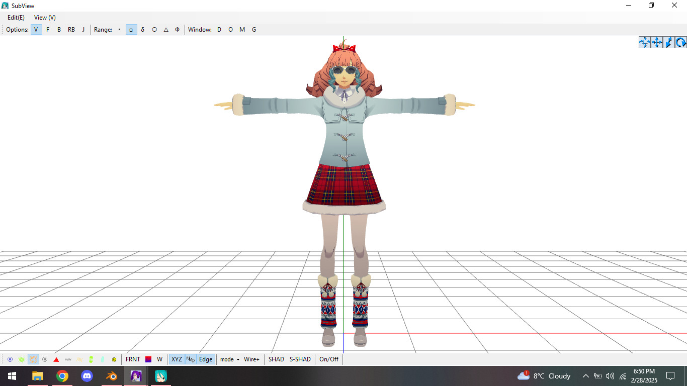Toggle Wire+ wireframe overlay
The height and width of the screenshot is (386, 687).
[x=251, y=359]
